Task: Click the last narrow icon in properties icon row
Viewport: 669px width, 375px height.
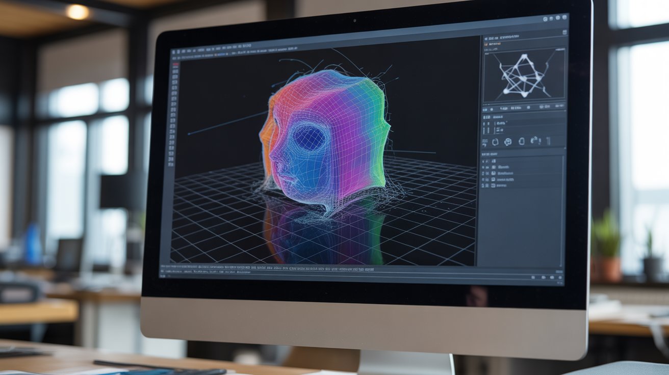Action: pyautogui.click(x=548, y=142)
